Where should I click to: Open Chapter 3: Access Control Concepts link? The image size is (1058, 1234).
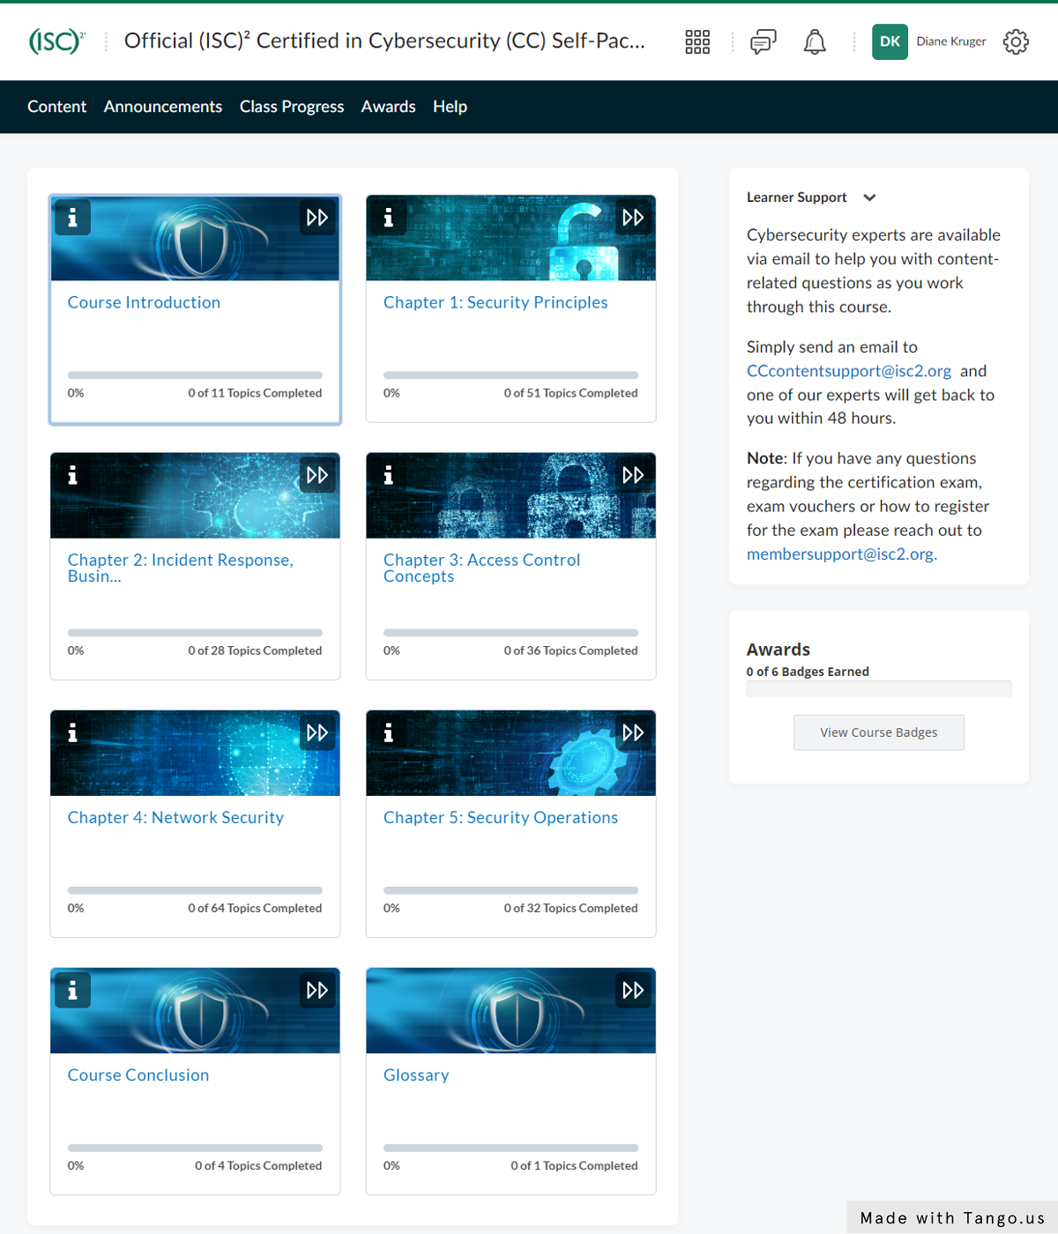482,568
